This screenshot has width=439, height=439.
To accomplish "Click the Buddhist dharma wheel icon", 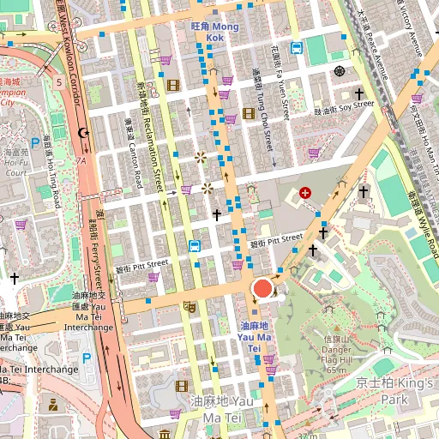I will pyautogui.click(x=340, y=71).
